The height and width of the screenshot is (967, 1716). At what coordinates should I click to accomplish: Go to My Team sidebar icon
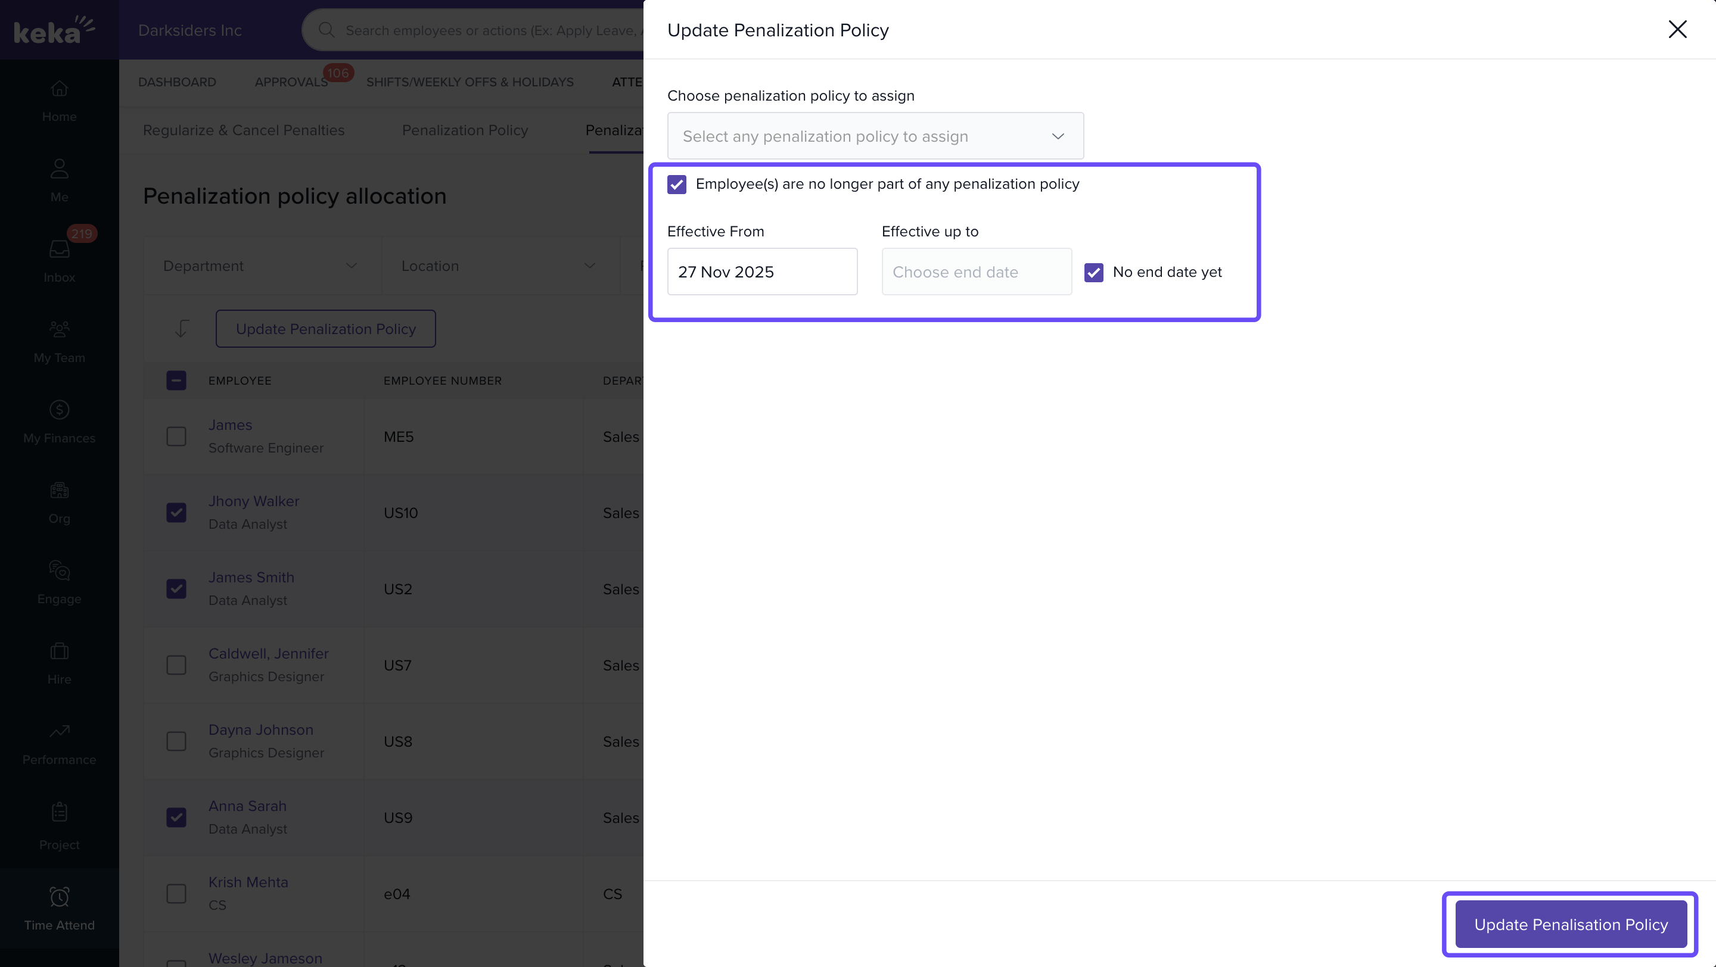pos(60,329)
